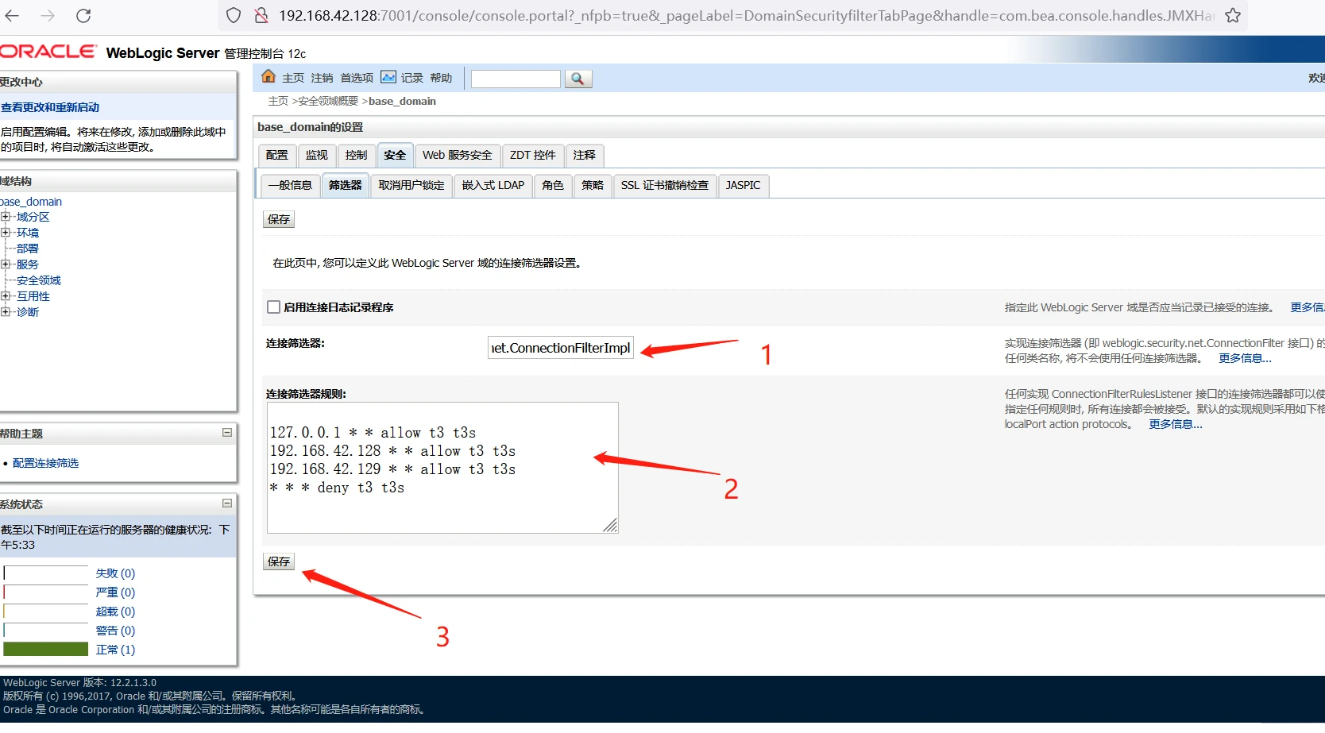Click the 警告 (0) status link
The image size is (1325, 733).
115,631
